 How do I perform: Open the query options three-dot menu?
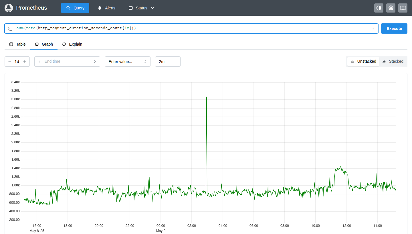(373, 29)
